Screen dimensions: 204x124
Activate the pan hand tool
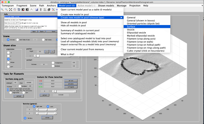pos(15,10)
